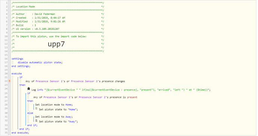
Task: Click "end execute;" on the last line
Action: pyautogui.click(x=20, y=133)
